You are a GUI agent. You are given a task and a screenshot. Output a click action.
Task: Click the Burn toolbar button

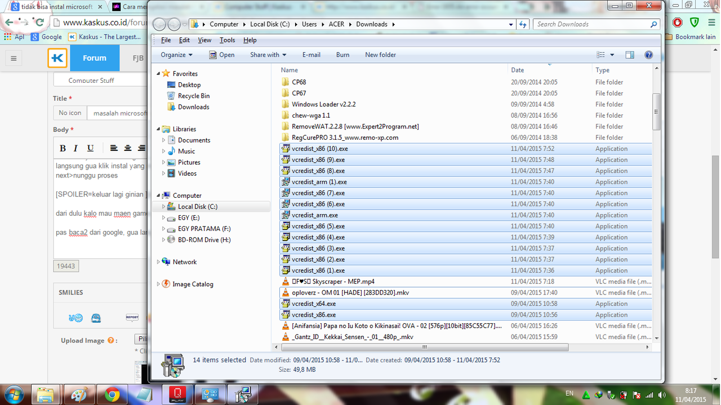[342, 55]
